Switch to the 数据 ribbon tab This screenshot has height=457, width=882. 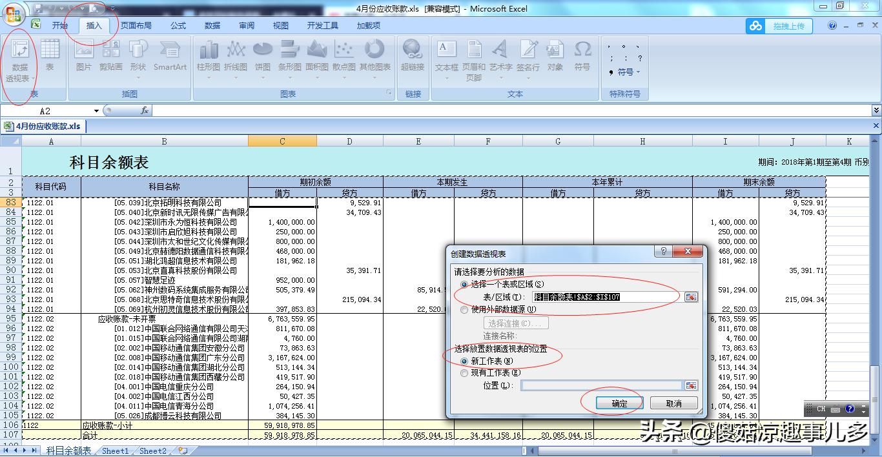tap(211, 25)
